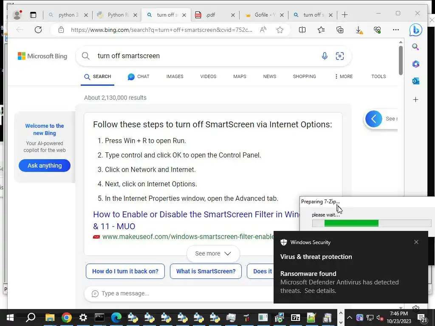Open the split screen icon
The image size is (435, 326).
click(302, 30)
